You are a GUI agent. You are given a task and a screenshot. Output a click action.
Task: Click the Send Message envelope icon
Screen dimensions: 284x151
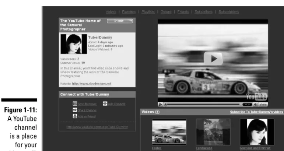pyautogui.click(x=75, y=103)
